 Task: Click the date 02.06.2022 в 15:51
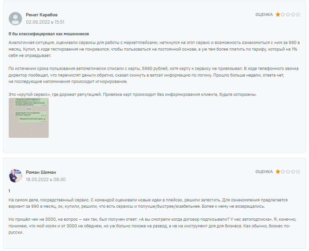point(45,22)
